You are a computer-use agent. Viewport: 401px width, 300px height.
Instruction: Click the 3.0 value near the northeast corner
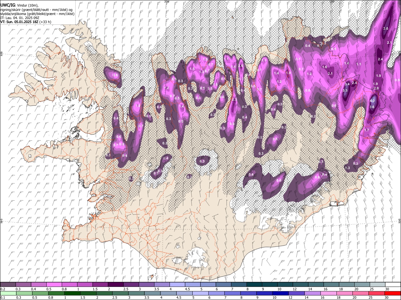pos(386,28)
